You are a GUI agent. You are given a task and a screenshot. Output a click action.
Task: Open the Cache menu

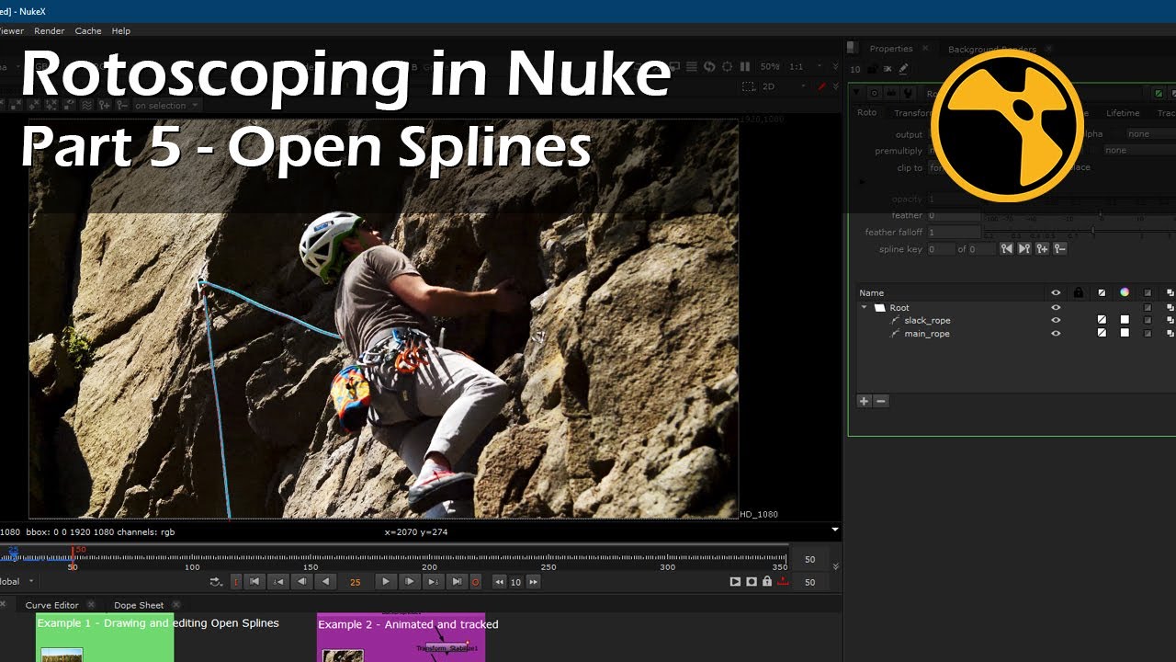click(x=88, y=30)
